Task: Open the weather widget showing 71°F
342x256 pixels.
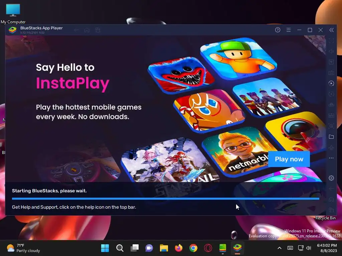Action: tap(23, 248)
